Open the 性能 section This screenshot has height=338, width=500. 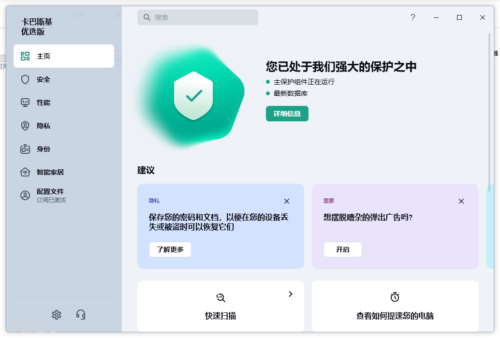click(x=44, y=103)
